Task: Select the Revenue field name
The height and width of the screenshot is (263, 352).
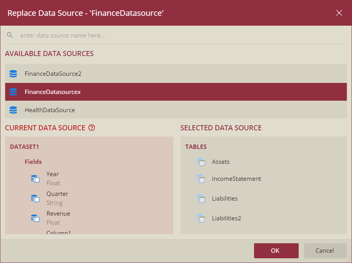Action: point(58,213)
